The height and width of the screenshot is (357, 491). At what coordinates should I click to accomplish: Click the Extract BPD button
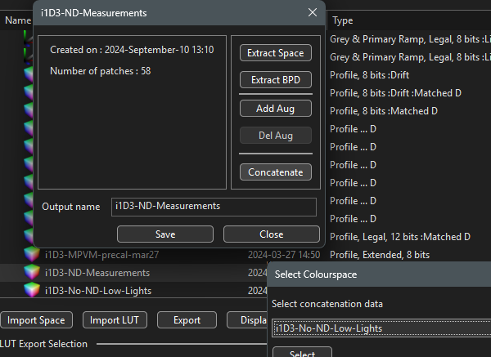[276, 80]
